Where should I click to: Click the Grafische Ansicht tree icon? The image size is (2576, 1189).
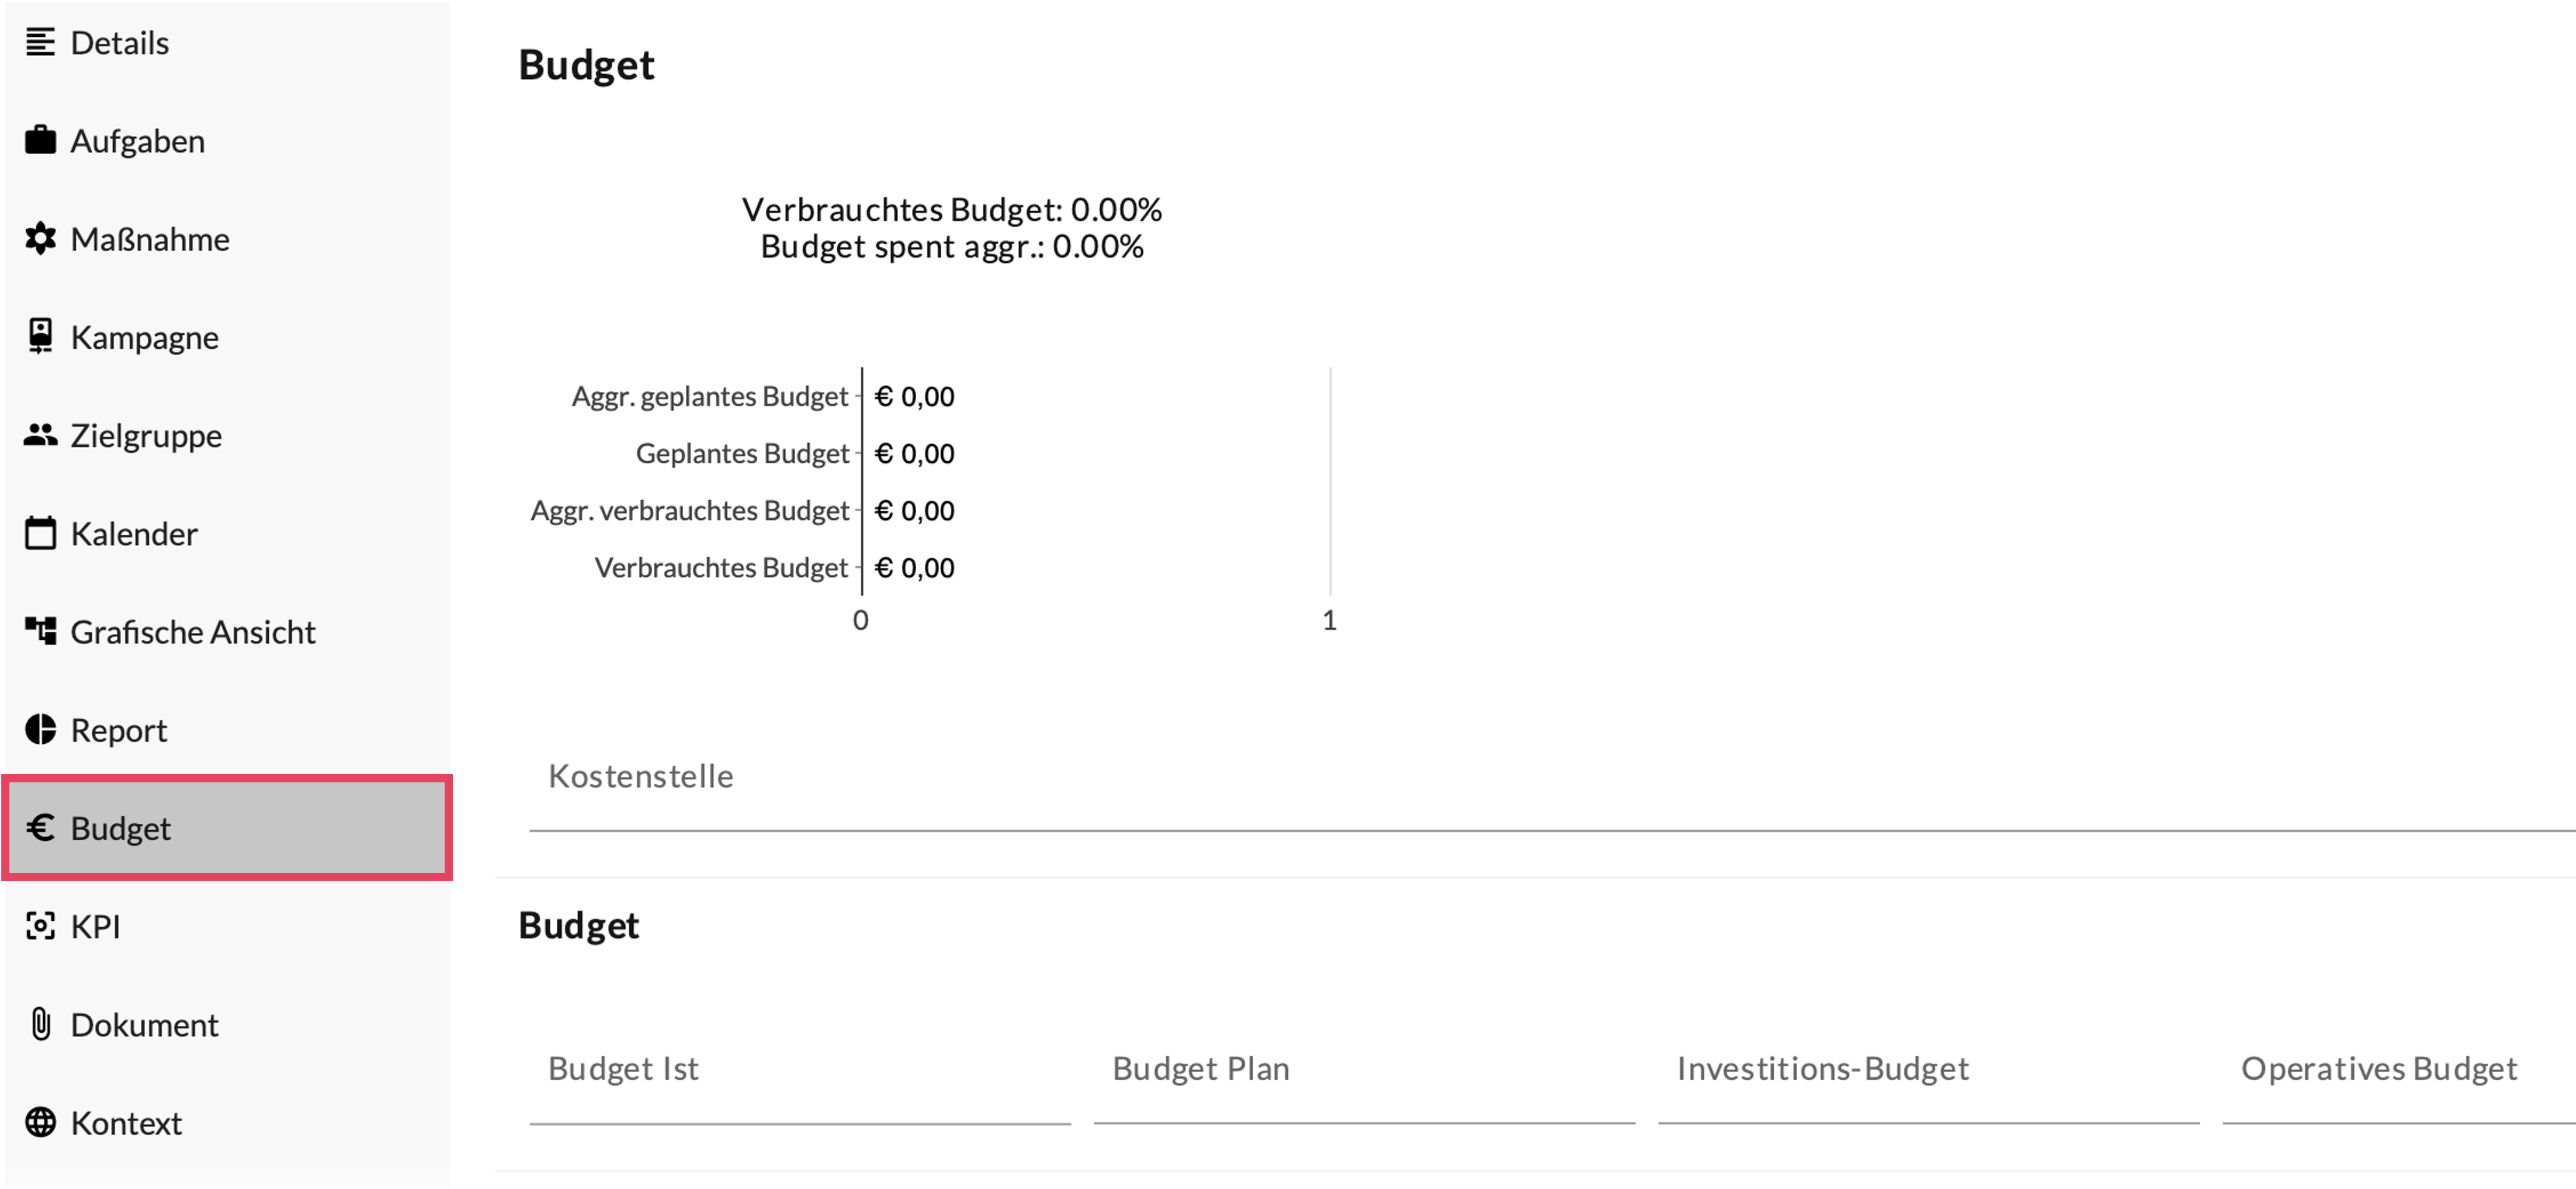(40, 631)
